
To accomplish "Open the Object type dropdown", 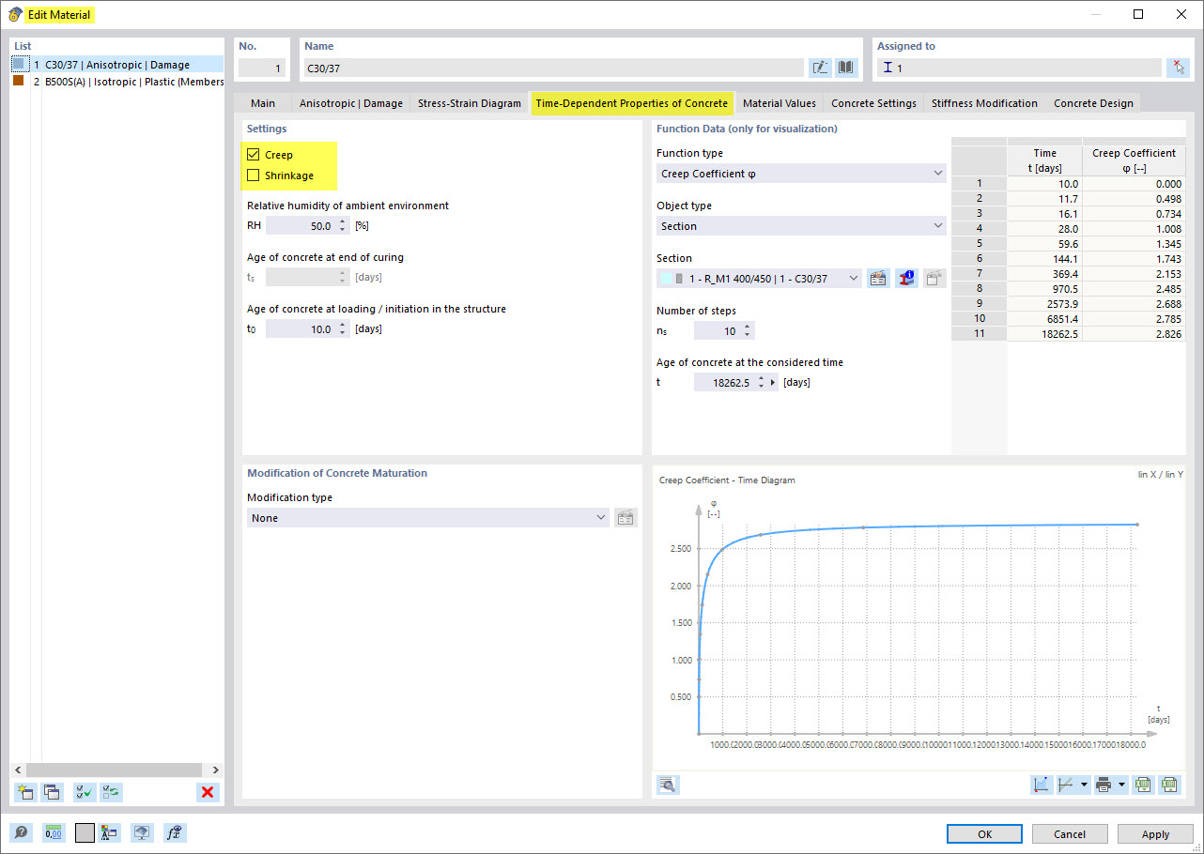I will [x=800, y=225].
